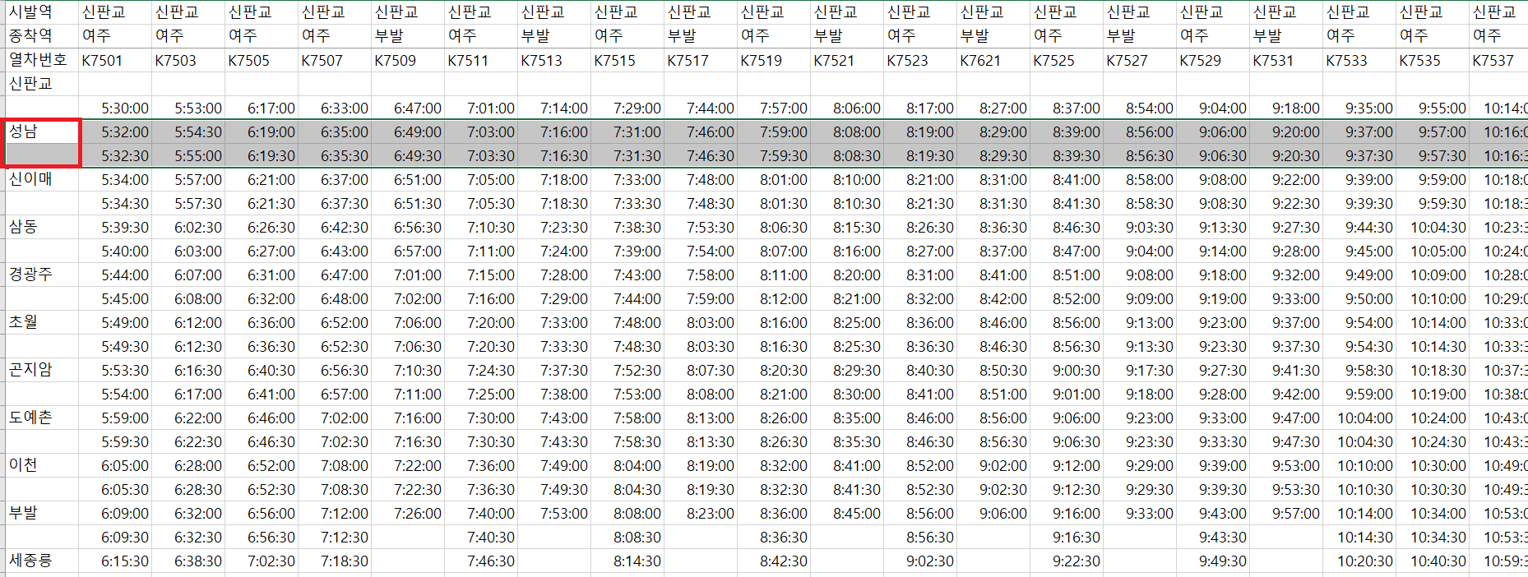Click the 6:38:30 cell in 세종릉 row
This screenshot has width=1528, height=577.
click(x=188, y=561)
